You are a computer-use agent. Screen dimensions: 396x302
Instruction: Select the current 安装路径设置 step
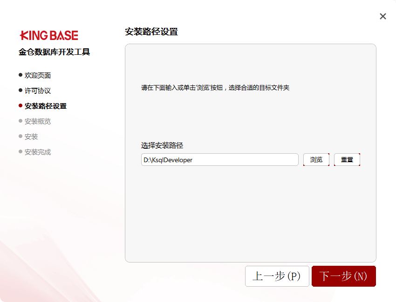coord(46,106)
